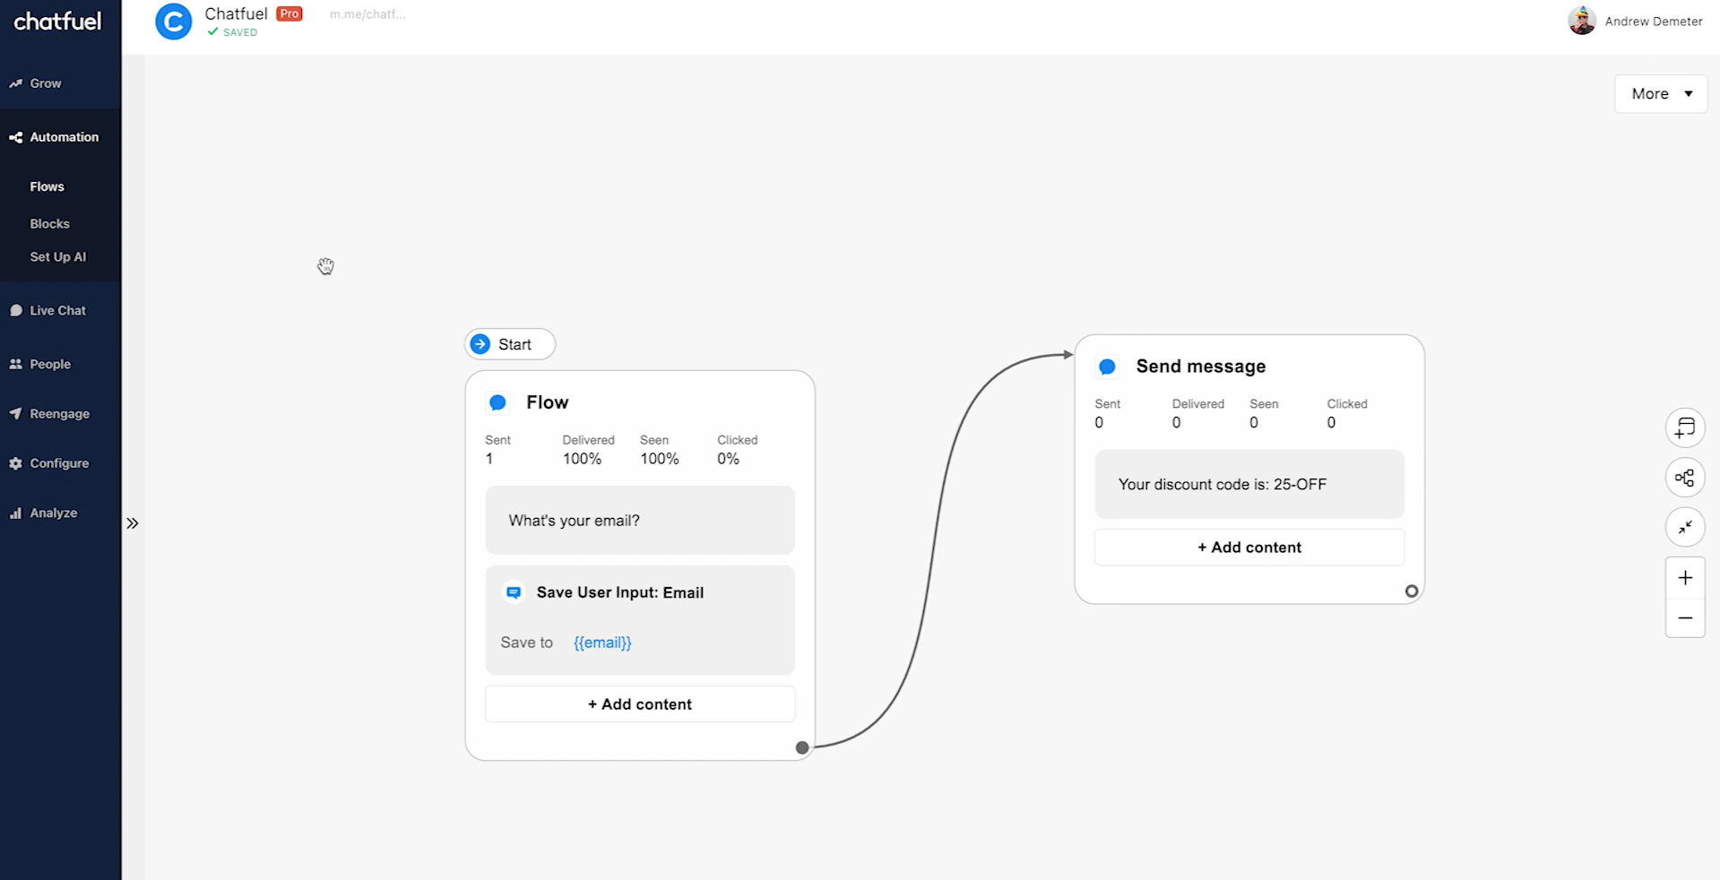Click the zoom in plus control

pos(1685,578)
